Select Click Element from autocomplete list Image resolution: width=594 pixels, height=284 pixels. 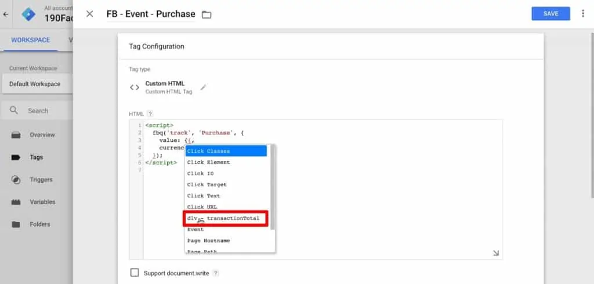pyautogui.click(x=226, y=163)
